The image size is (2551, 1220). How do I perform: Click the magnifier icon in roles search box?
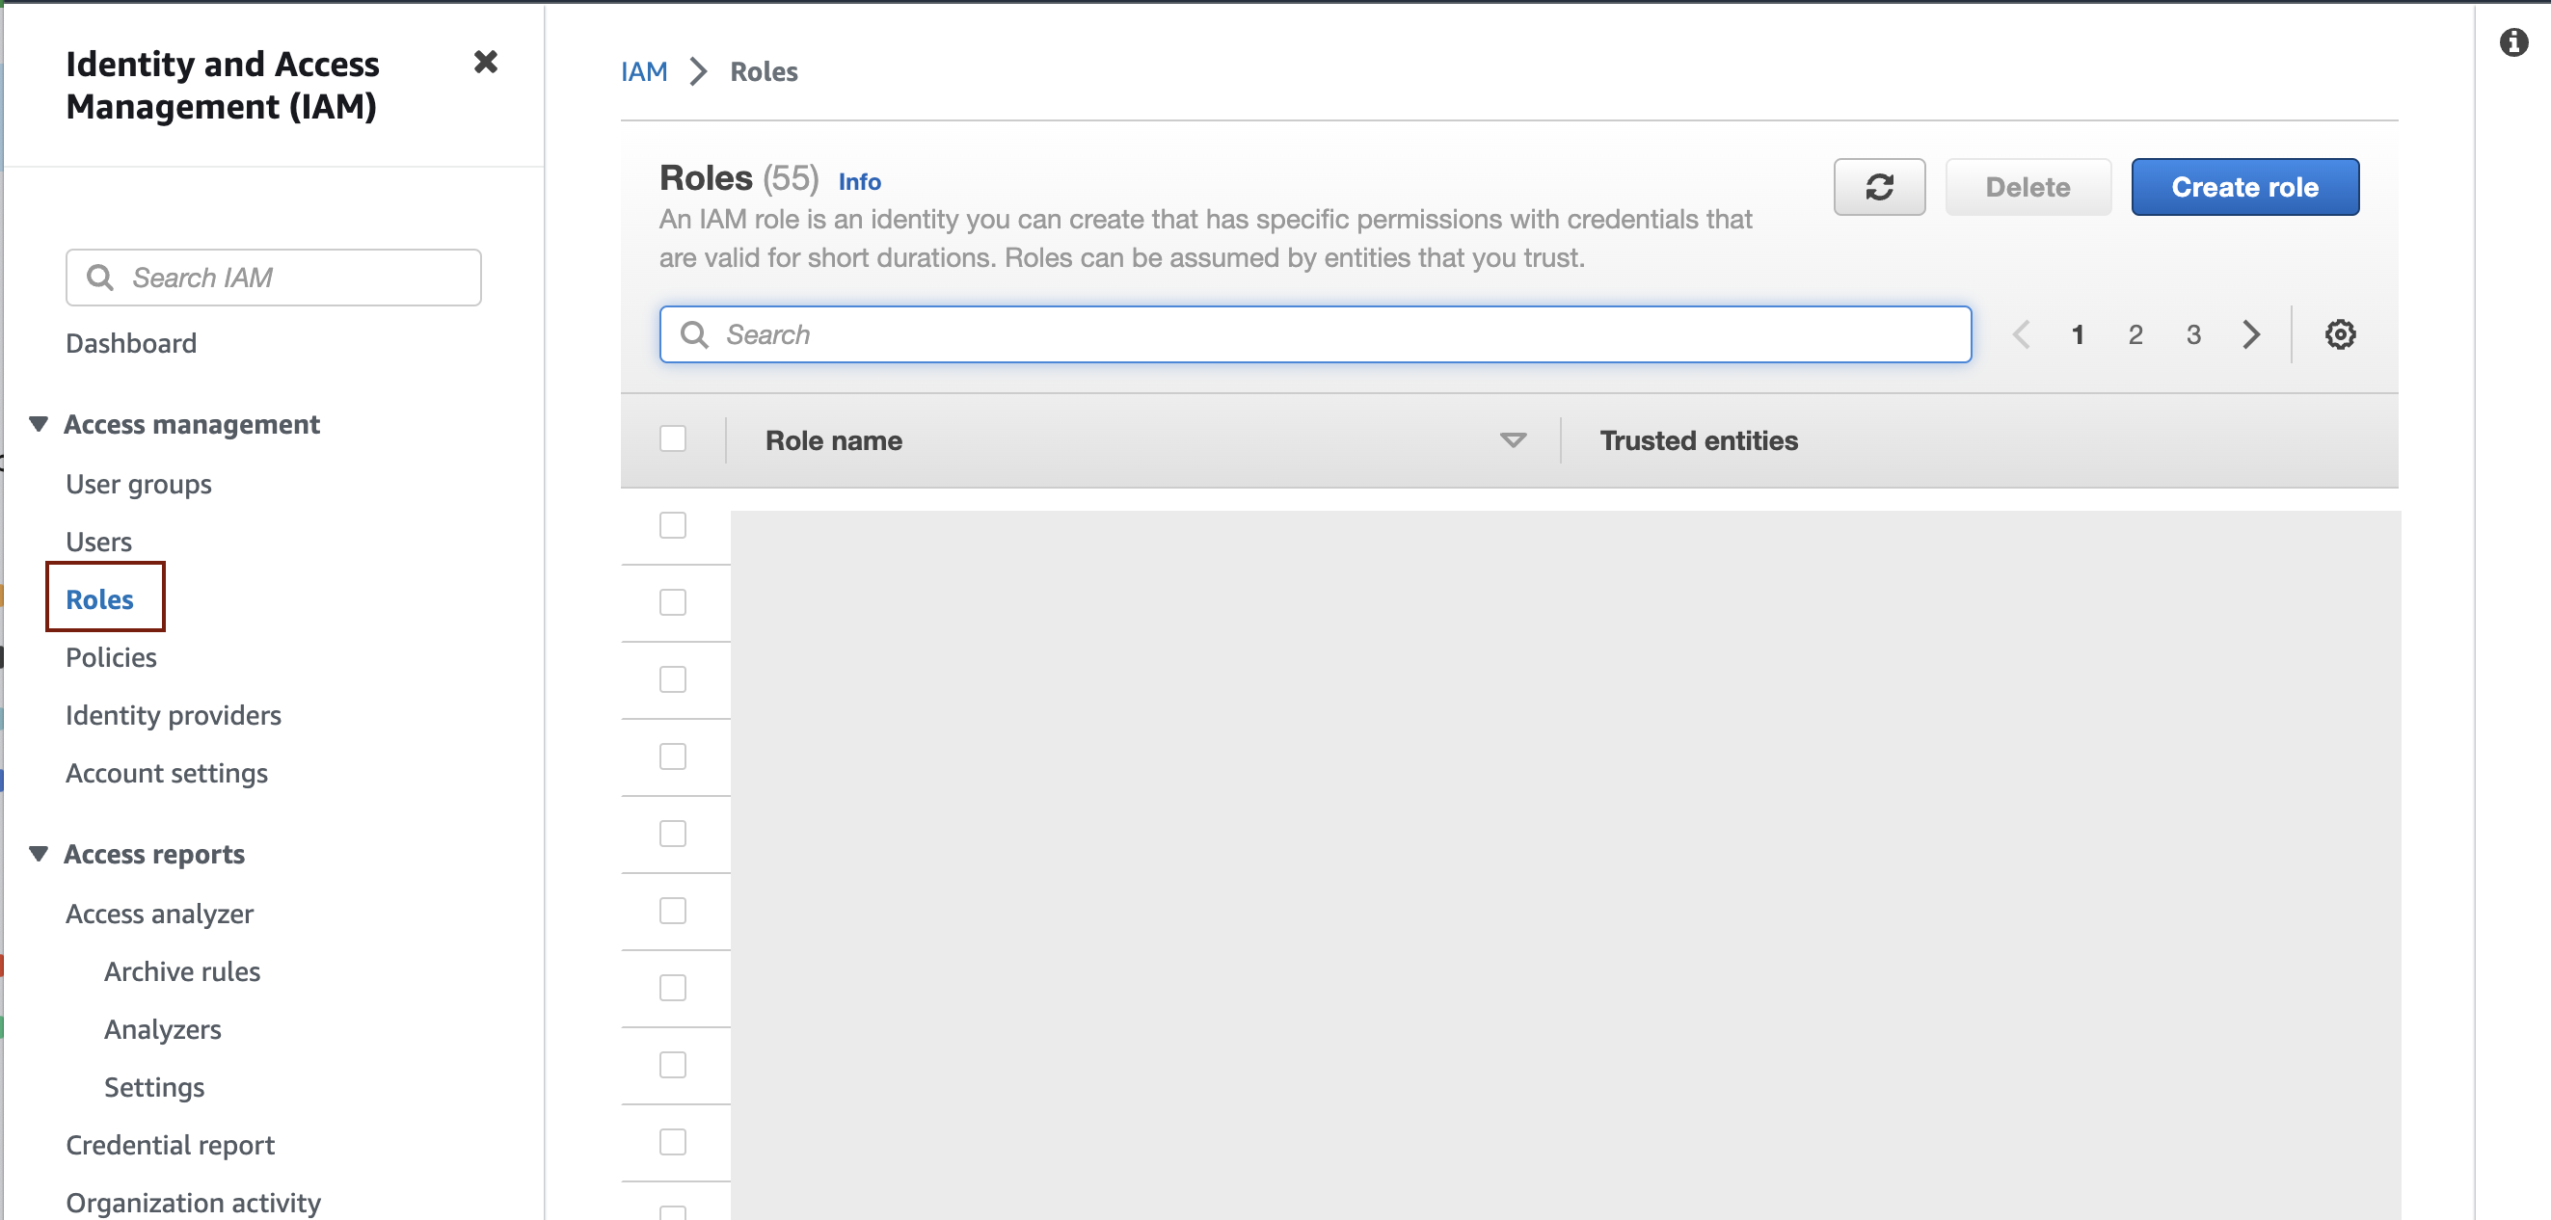coord(694,334)
